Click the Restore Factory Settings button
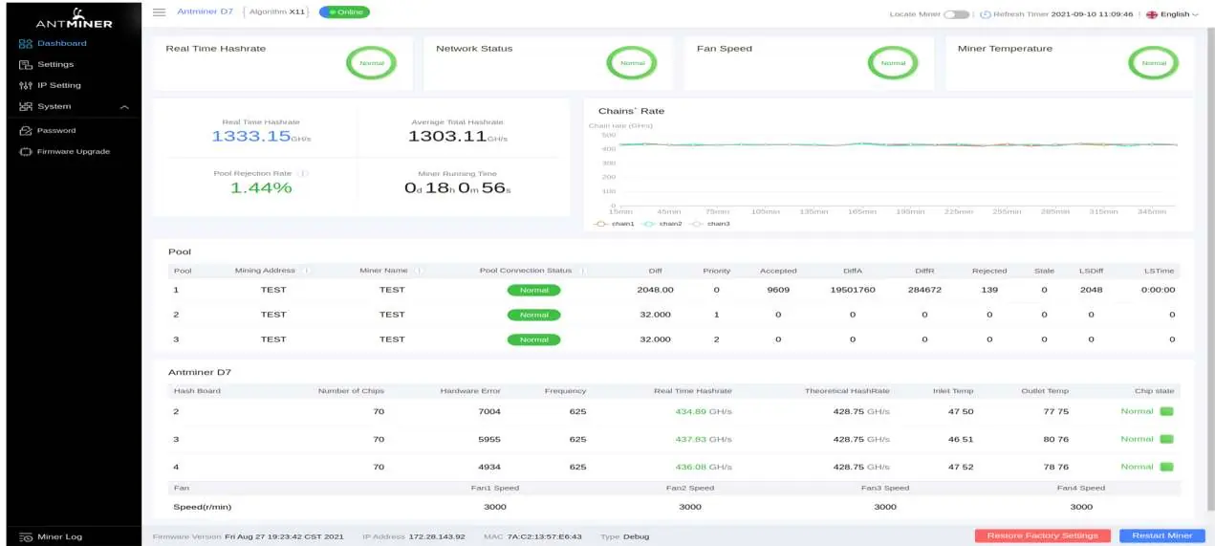This screenshot has width=1215, height=546. point(1042,535)
